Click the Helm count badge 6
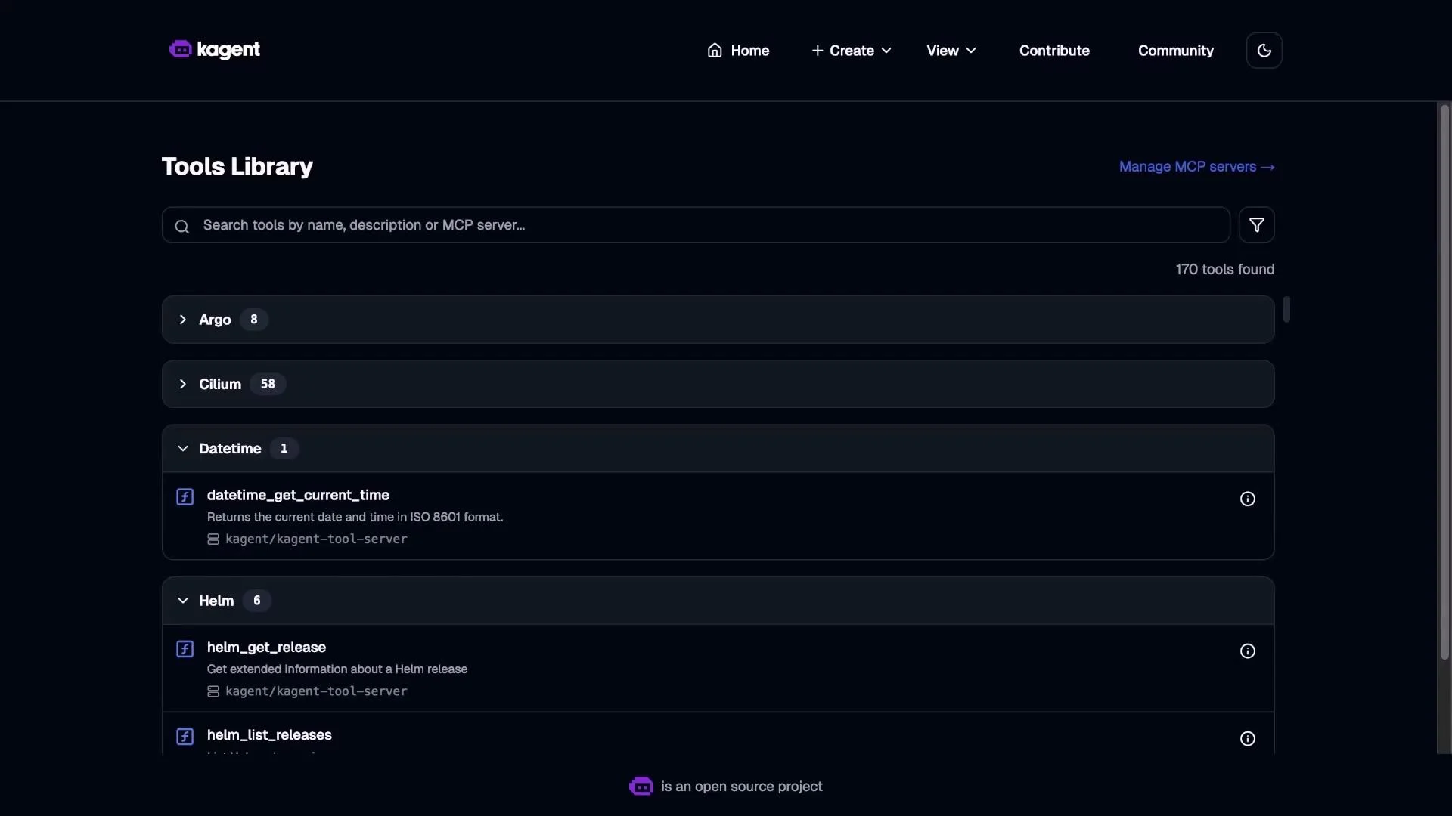 [x=257, y=601]
